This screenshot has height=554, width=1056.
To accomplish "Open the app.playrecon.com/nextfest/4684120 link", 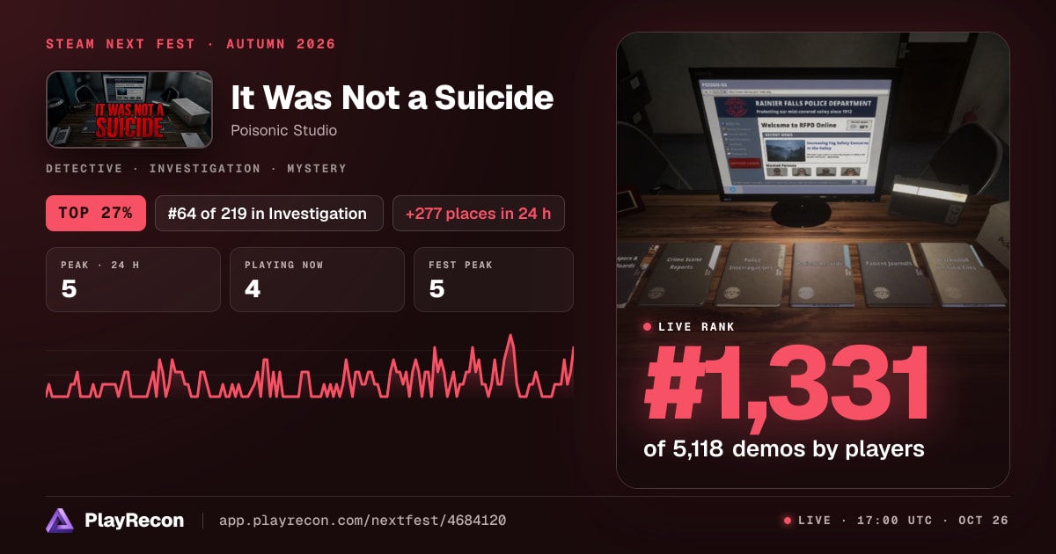I will pyautogui.click(x=362, y=521).
